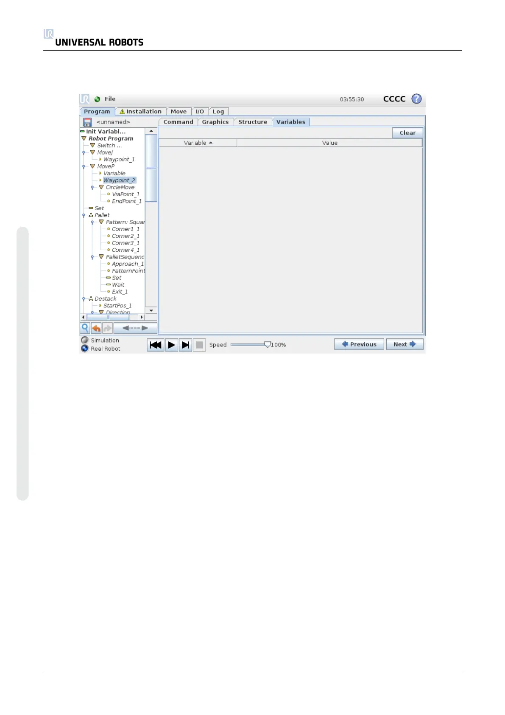Click the Pallet node icon
Viewport: 505px width, 715px height.
pos(91,215)
